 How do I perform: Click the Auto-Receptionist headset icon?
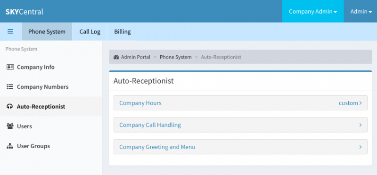click(x=10, y=107)
